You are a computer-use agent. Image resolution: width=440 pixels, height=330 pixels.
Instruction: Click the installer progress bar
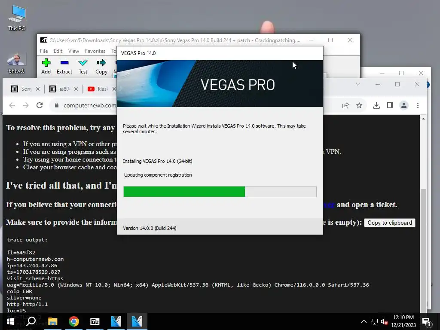220,192
